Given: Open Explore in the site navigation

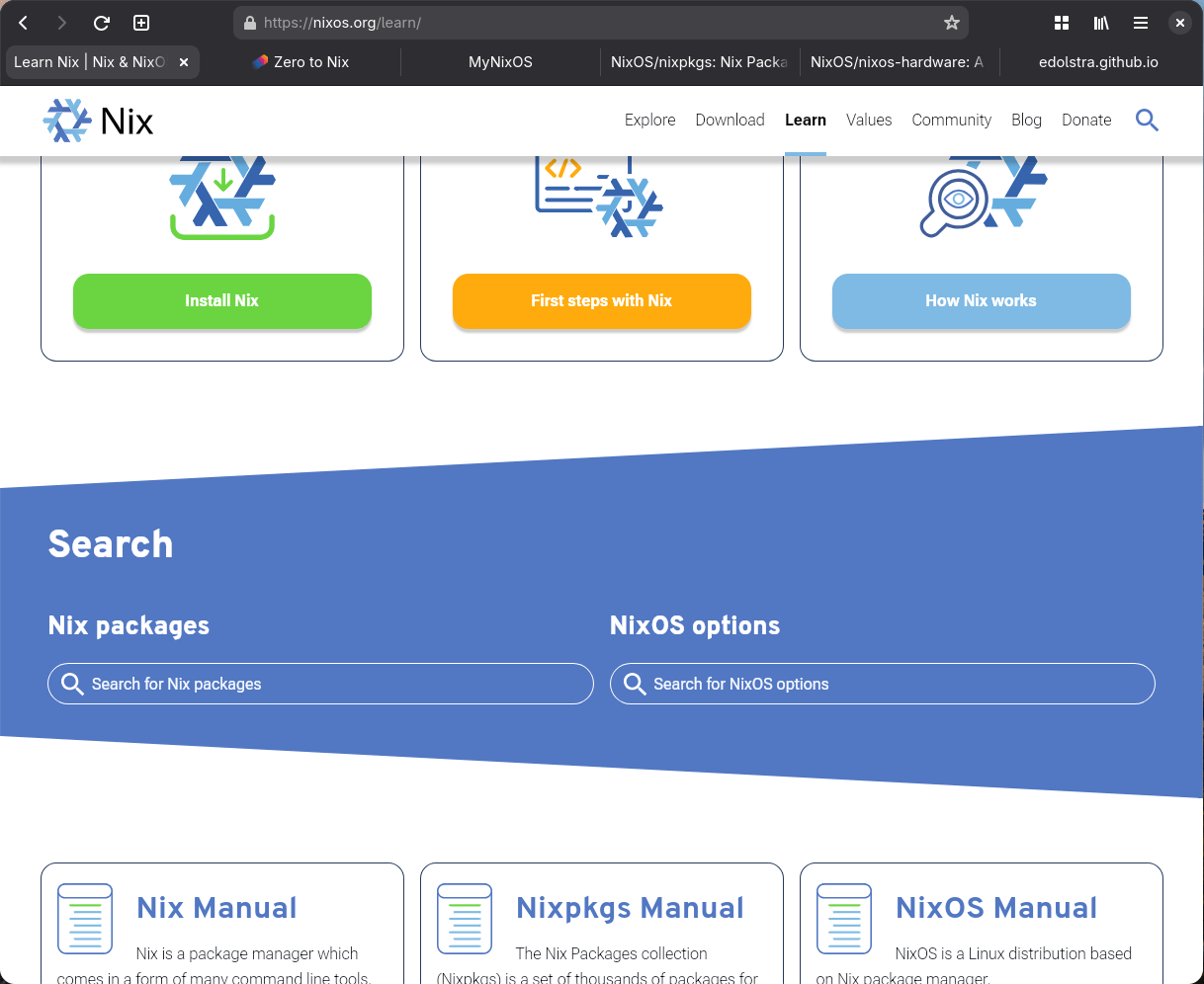Looking at the screenshot, I should coord(650,120).
